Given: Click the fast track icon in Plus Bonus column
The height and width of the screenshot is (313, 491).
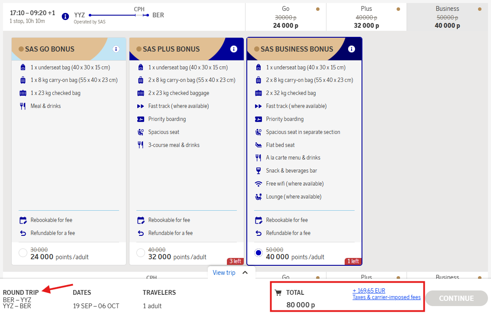Looking at the screenshot, I should (x=140, y=106).
